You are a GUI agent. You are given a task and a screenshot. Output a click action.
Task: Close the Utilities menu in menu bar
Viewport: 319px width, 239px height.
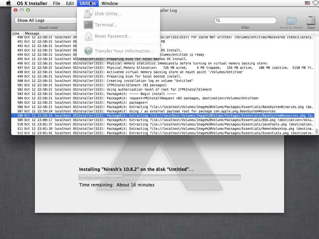88,3
